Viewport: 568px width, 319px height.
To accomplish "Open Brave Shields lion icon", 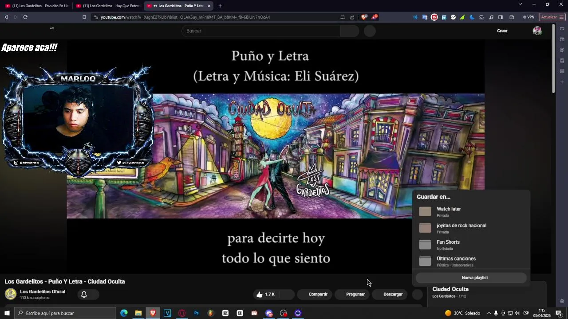I will pyautogui.click(x=364, y=17).
